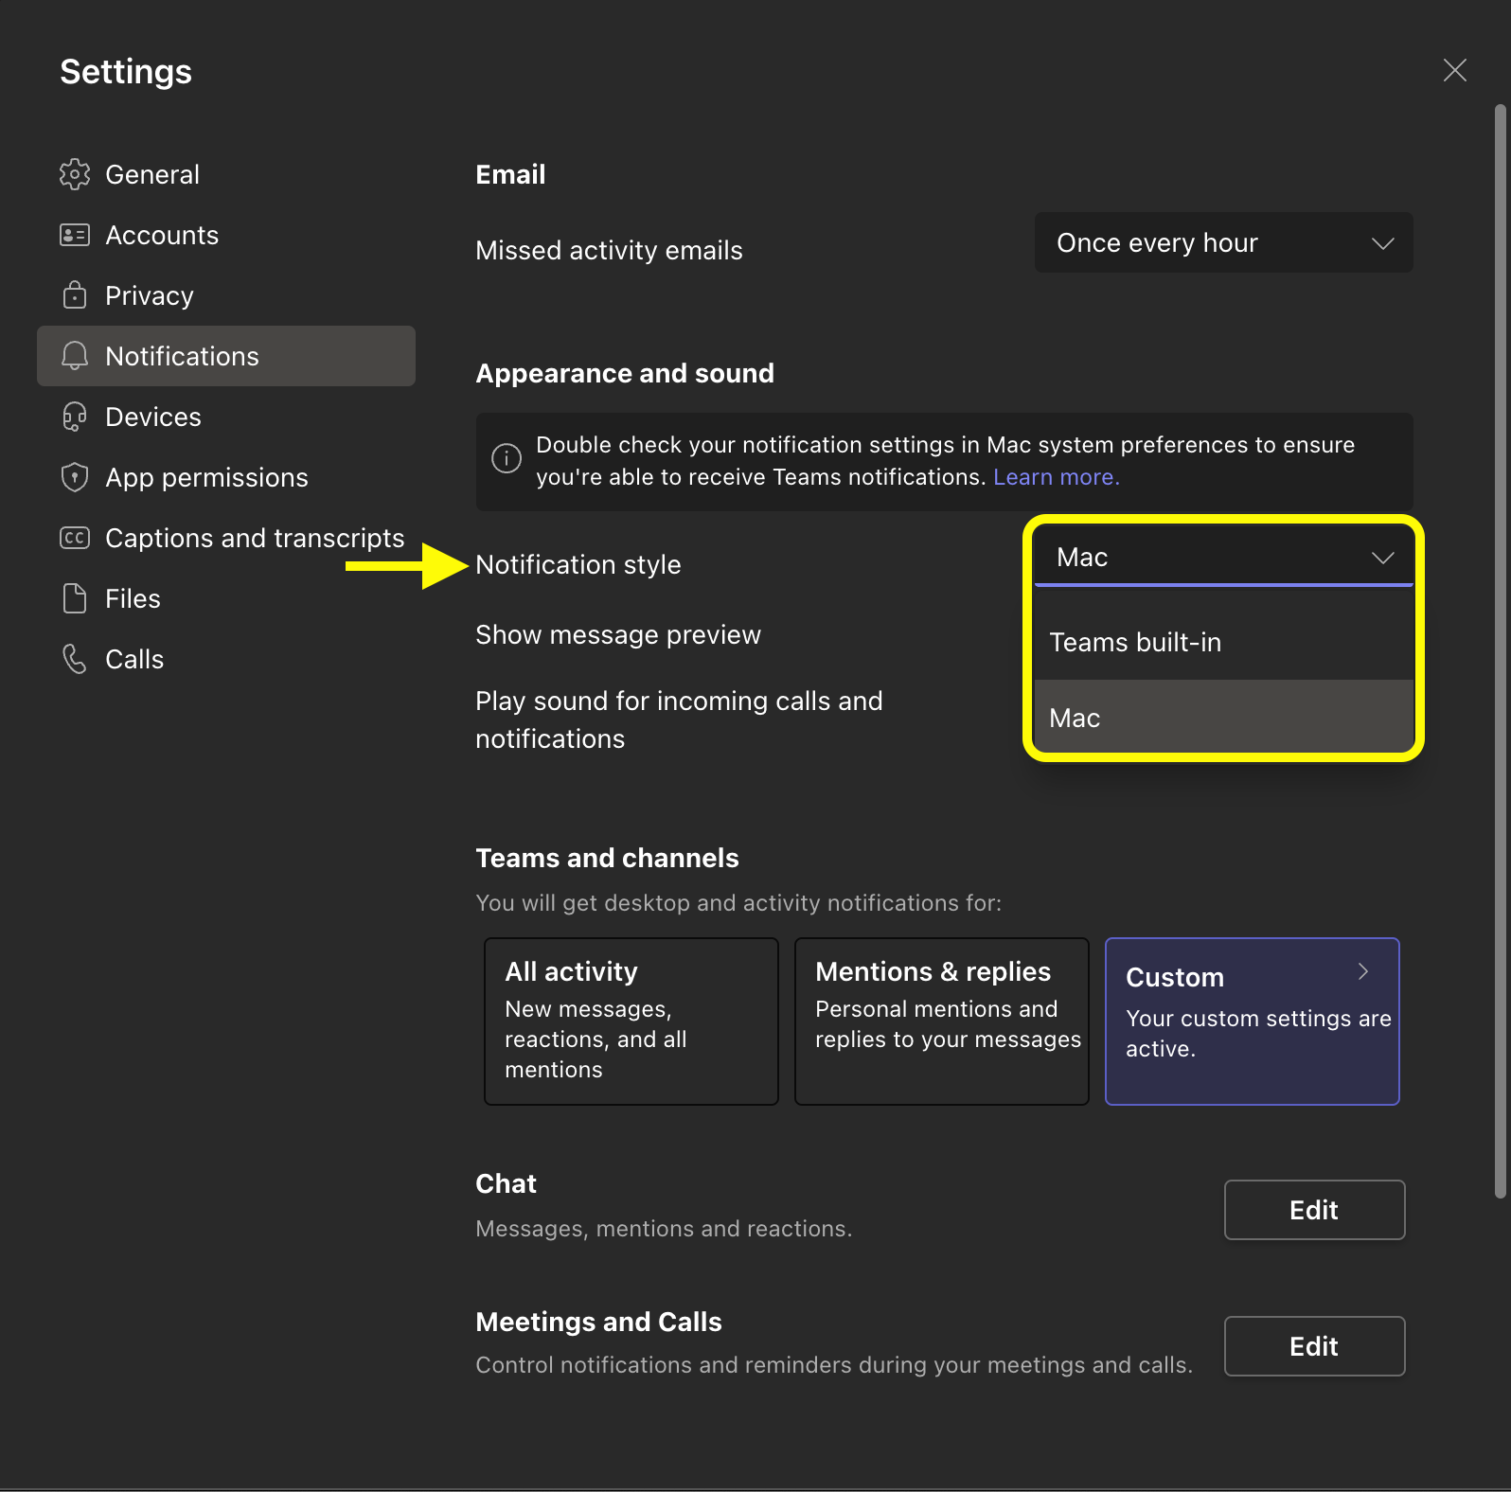
Task: Open Accounts settings
Action: pos(226,235)
